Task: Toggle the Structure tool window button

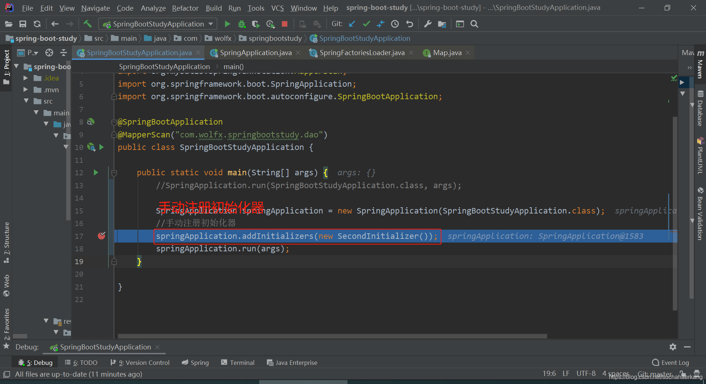Action: (6, 243)
